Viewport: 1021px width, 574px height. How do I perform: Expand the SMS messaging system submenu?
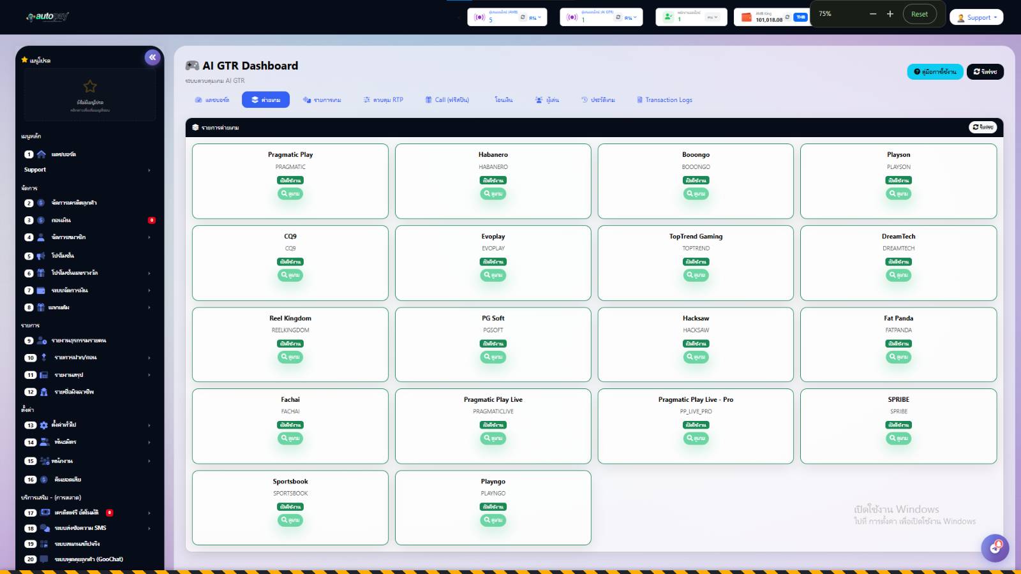[x=149, y=529]
